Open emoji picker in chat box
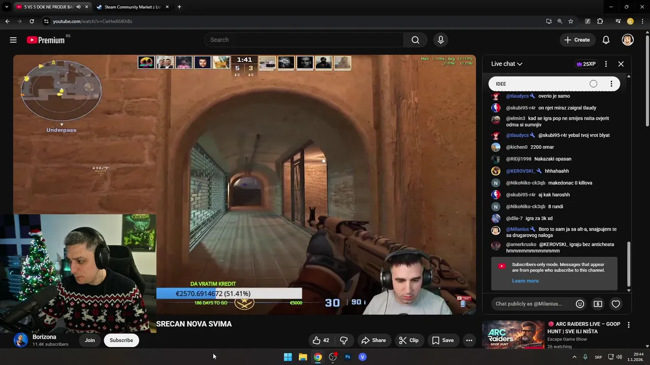 click(580, 304)
